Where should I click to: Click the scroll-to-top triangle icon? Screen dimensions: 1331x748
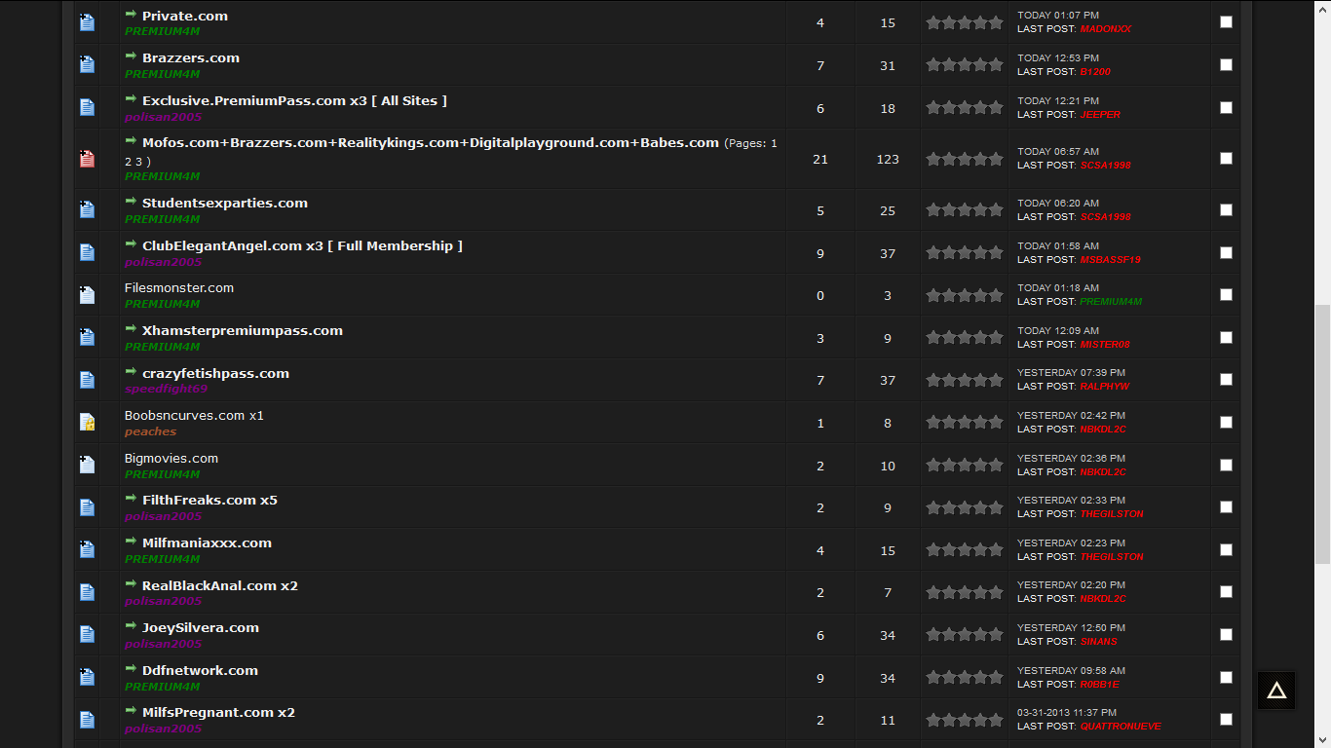pos(1275,691)
